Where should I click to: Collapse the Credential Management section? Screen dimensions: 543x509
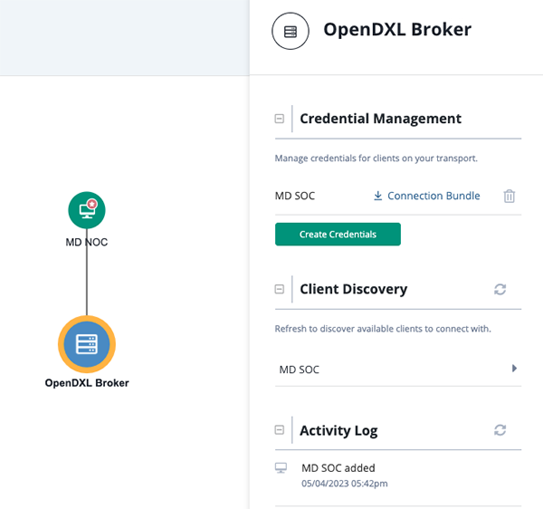tap(280, 119)
